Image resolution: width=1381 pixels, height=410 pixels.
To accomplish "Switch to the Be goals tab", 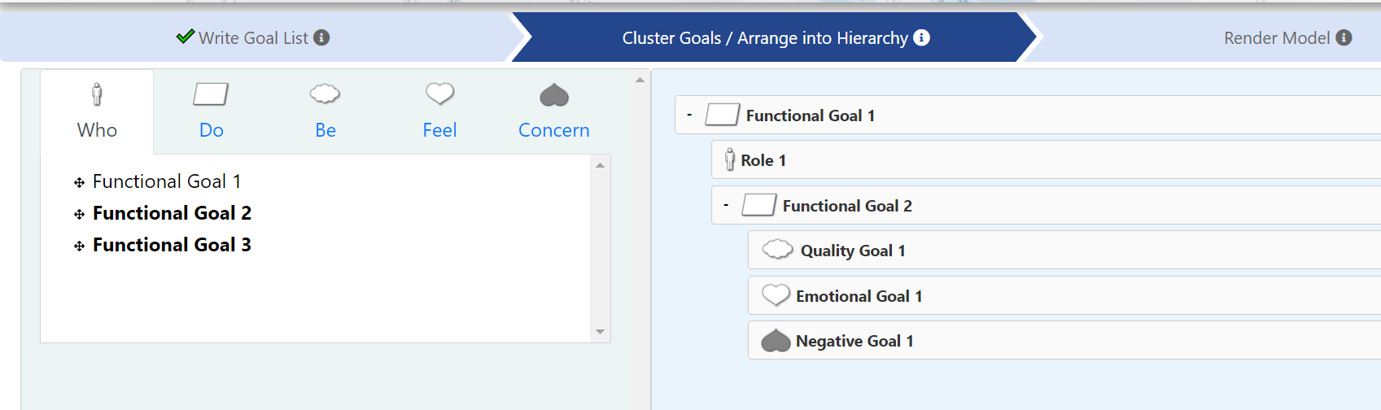I will coord(326,111).
